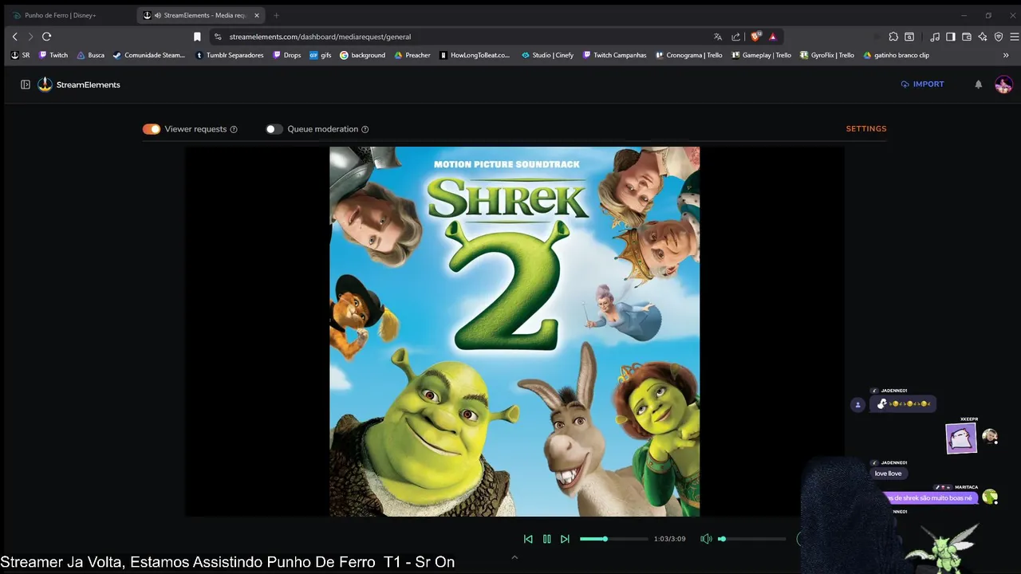Open the notifications bell
Screen dimensions: 1021x574
point(978,85)
